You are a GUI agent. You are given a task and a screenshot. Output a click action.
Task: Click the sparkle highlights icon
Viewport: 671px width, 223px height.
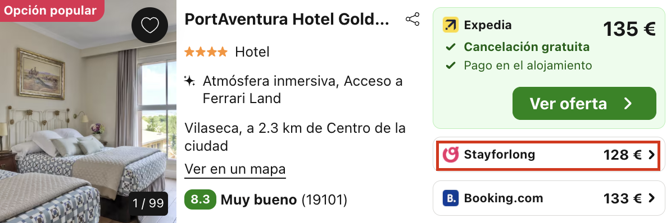189,81
